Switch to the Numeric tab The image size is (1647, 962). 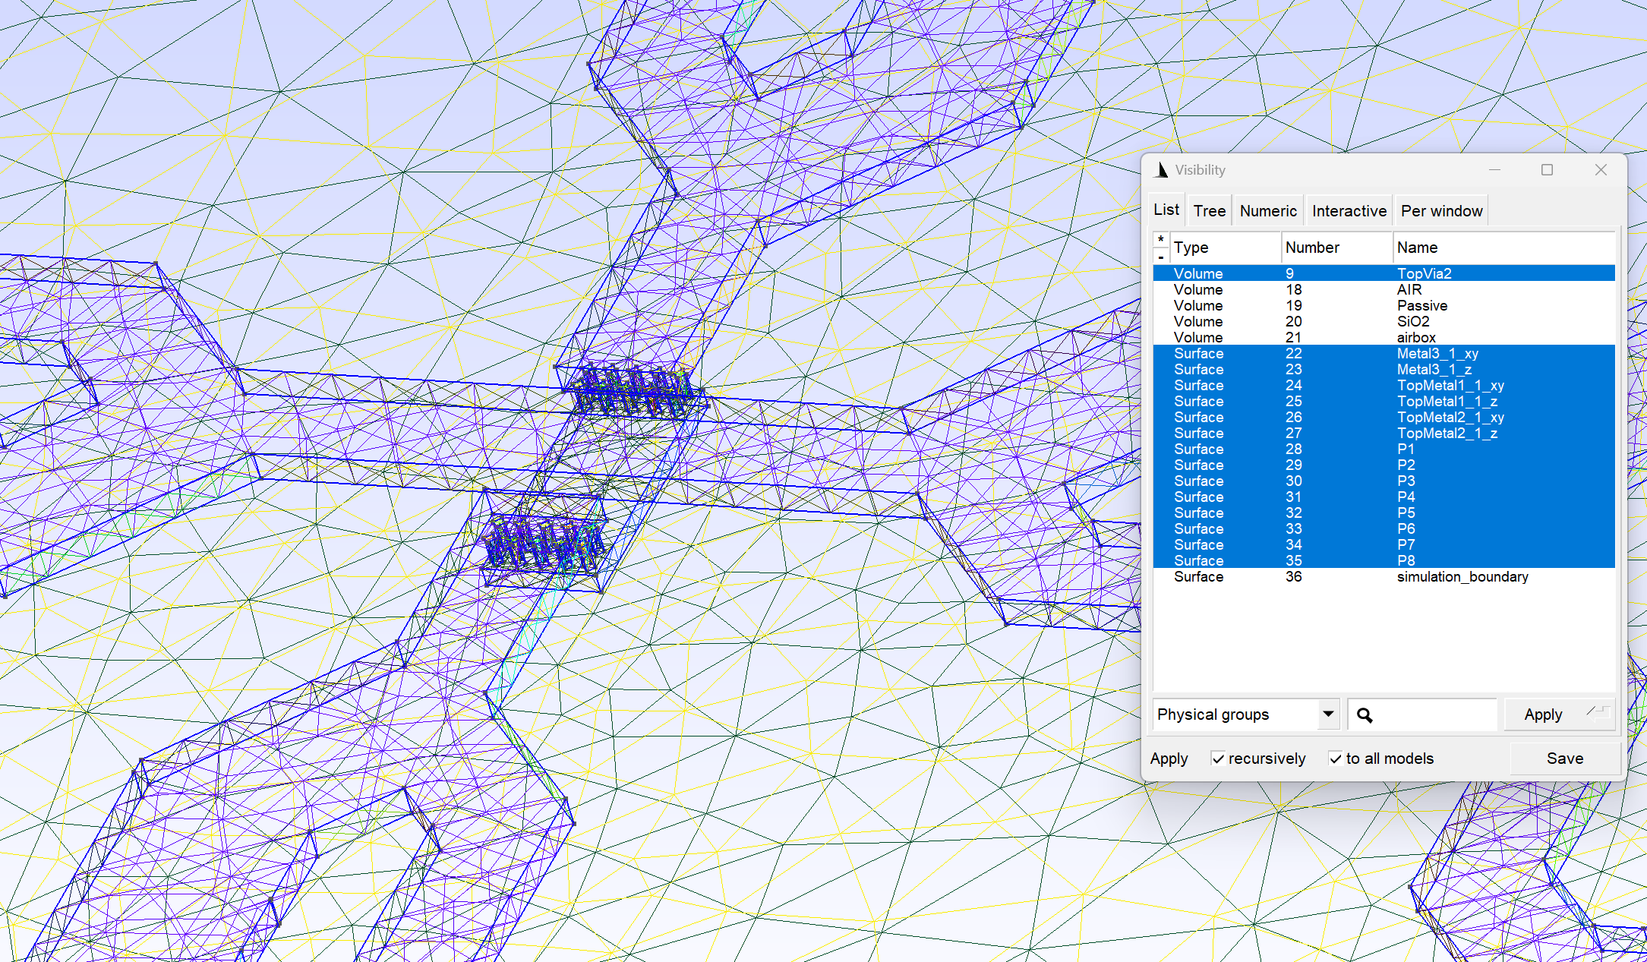coord(1268,211)
